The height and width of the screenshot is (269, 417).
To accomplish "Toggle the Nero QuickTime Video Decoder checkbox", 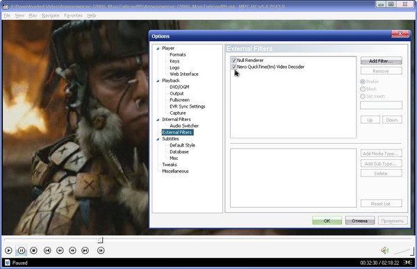I will tap(234, 67).
